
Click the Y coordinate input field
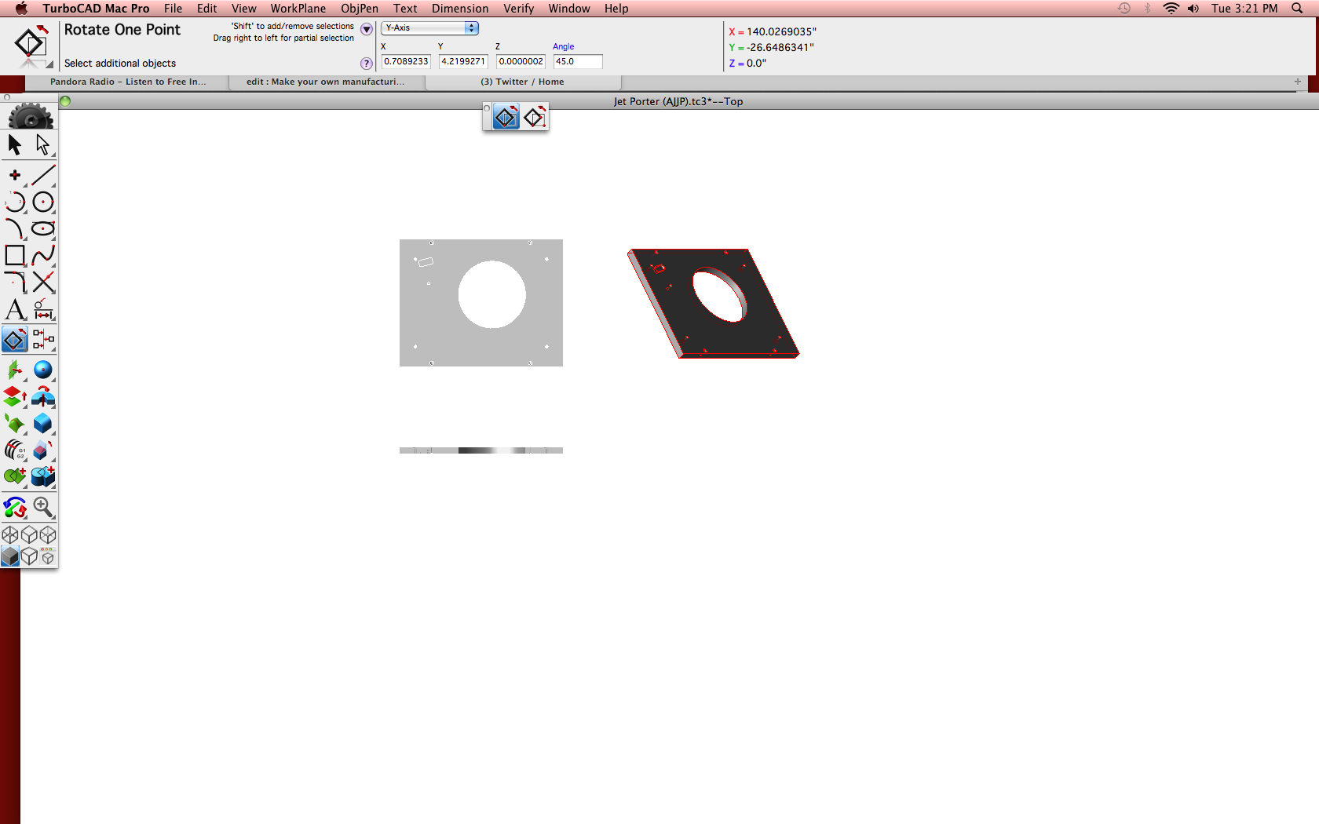463,61
